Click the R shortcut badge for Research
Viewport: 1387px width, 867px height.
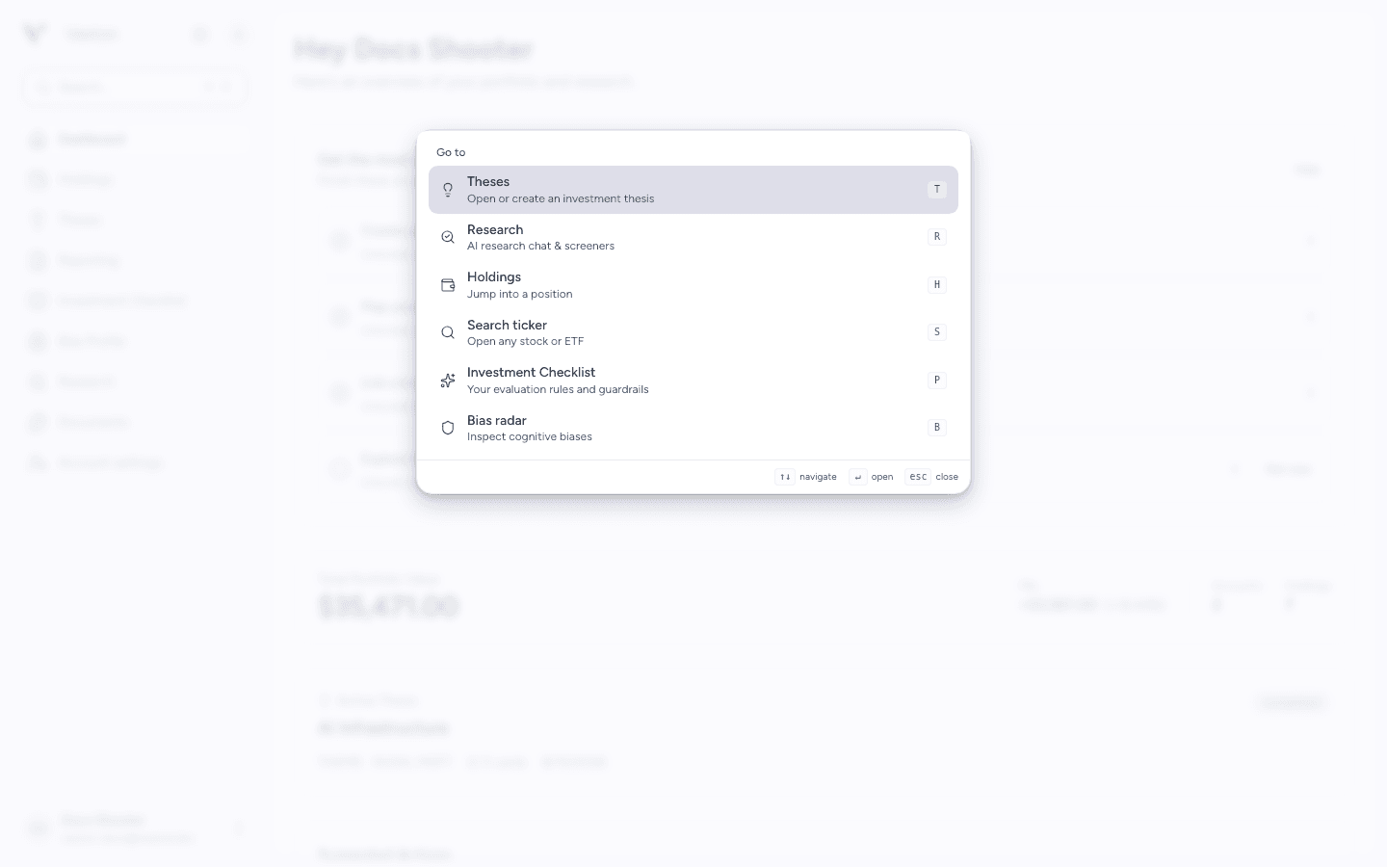(937, 237)
